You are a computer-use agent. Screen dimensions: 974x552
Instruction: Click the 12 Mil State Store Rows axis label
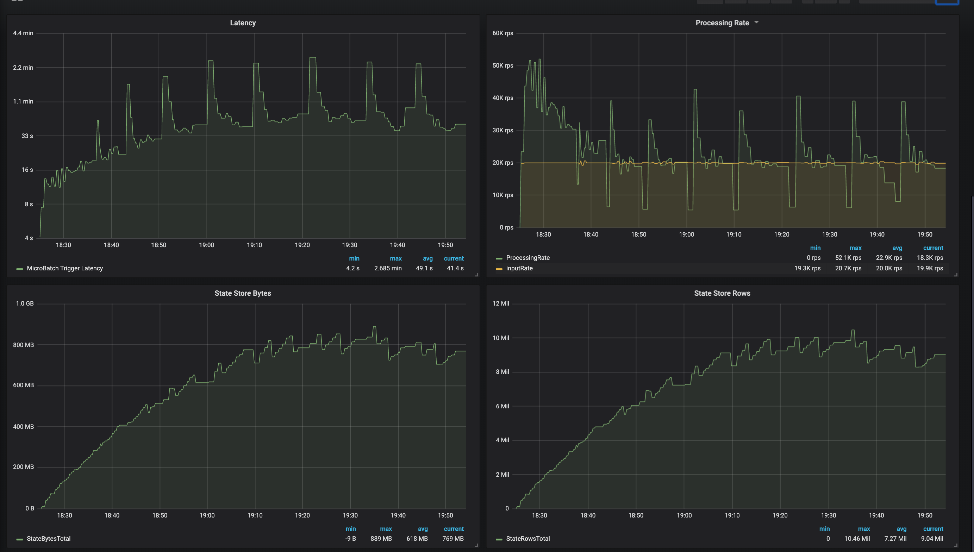(500, 303)
